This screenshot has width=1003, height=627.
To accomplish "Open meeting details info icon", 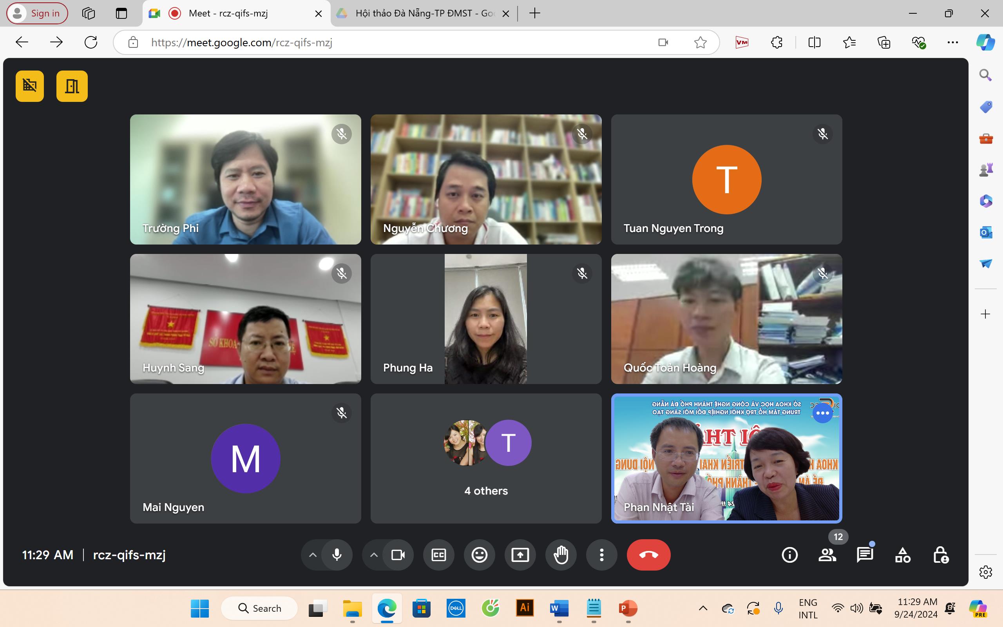I will (x=789, y=555).
